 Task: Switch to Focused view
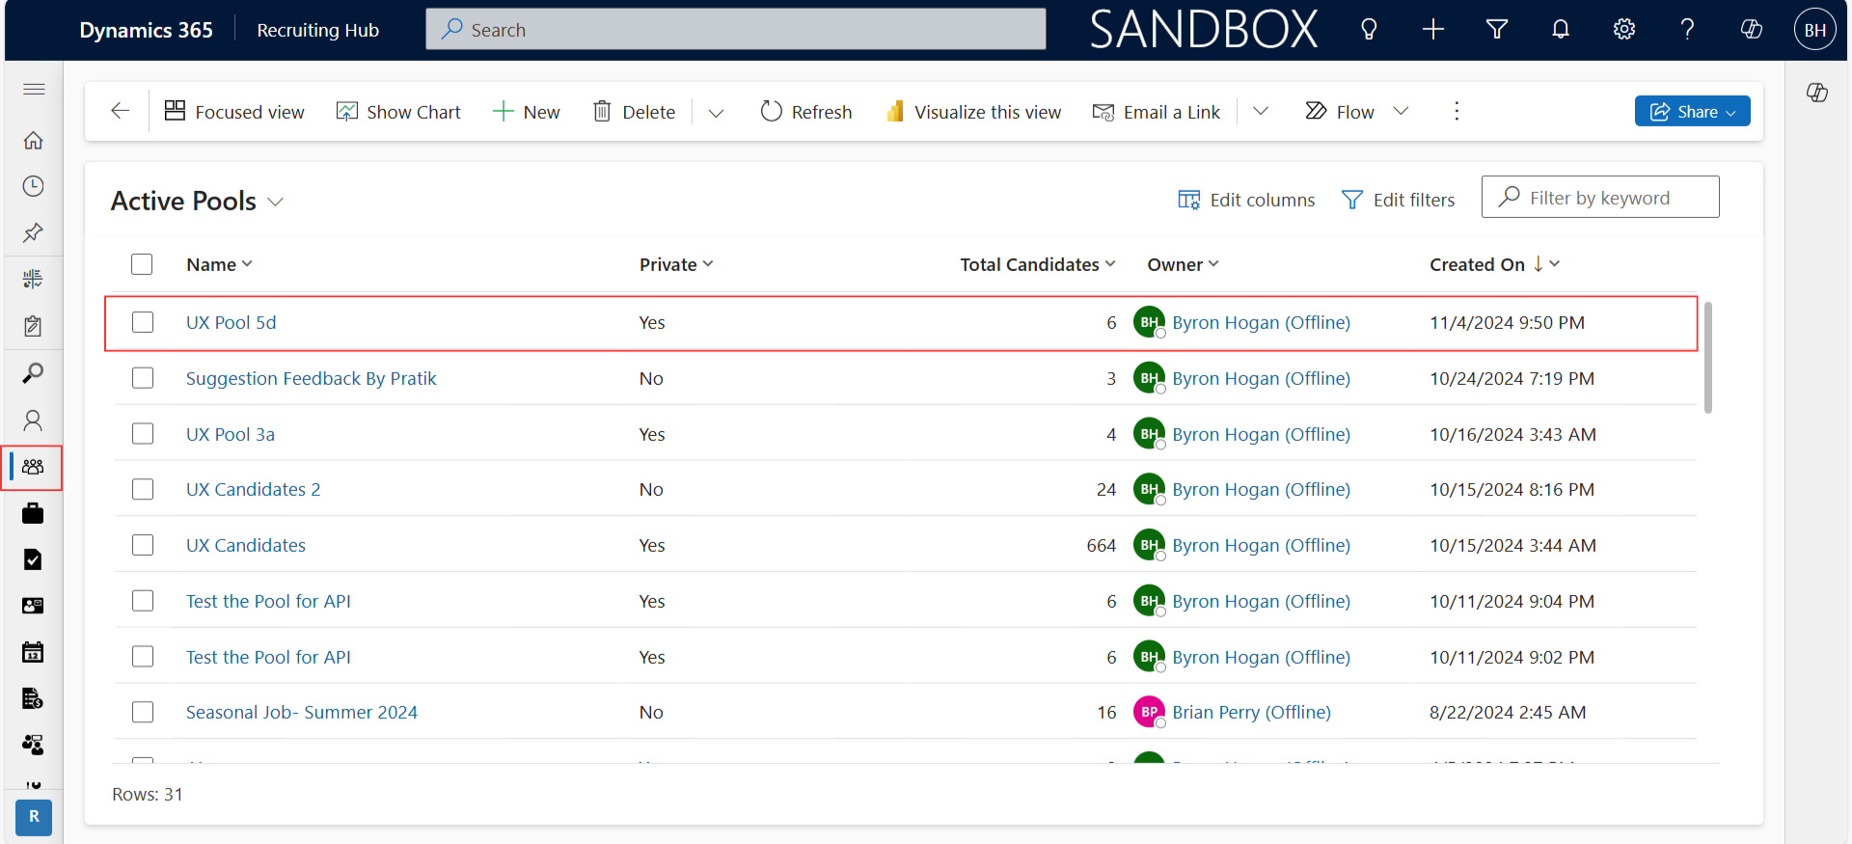(x=234, y=112)
